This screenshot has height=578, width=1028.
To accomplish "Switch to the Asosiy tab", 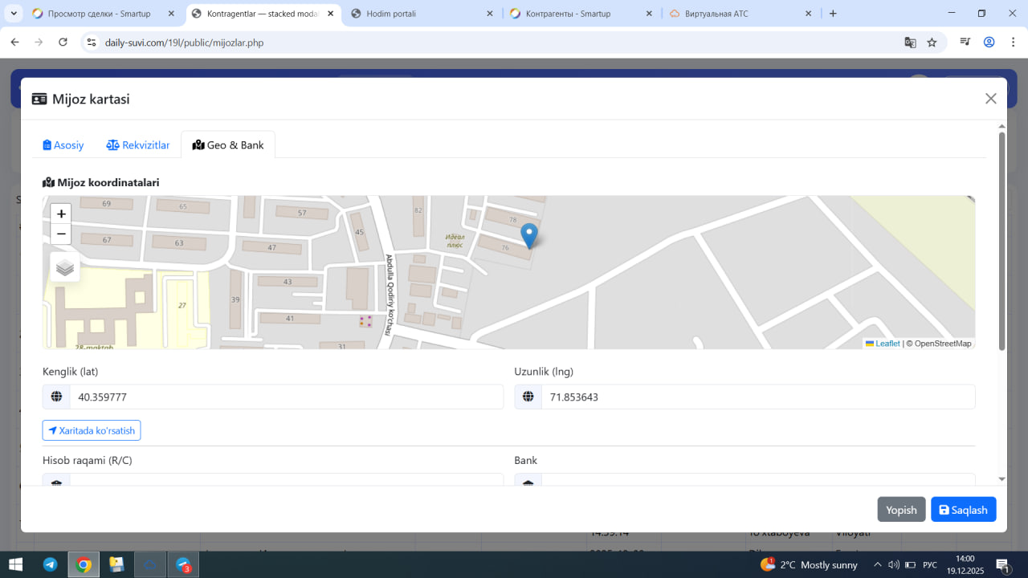I will tap(63, 145).
